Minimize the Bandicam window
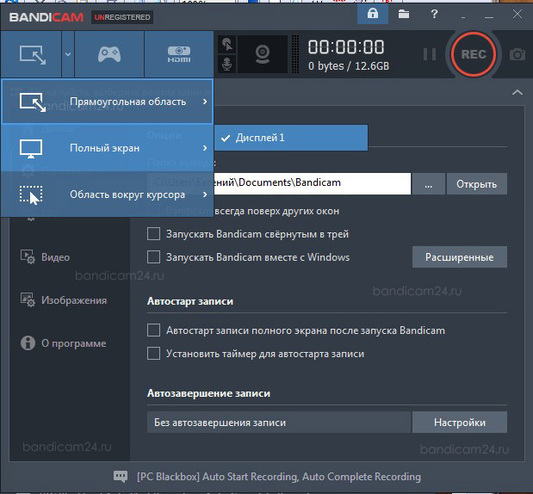Screen dimensions: 533x494 [x=489, y=16]
